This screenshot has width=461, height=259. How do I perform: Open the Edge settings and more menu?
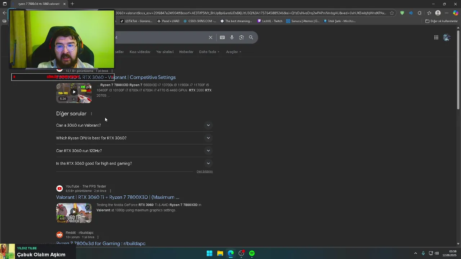(447, 13)
